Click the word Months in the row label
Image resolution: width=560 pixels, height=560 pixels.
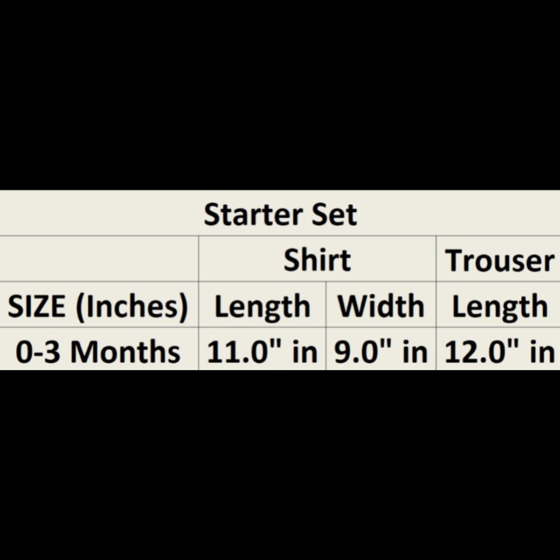click(x=125, y=352)
